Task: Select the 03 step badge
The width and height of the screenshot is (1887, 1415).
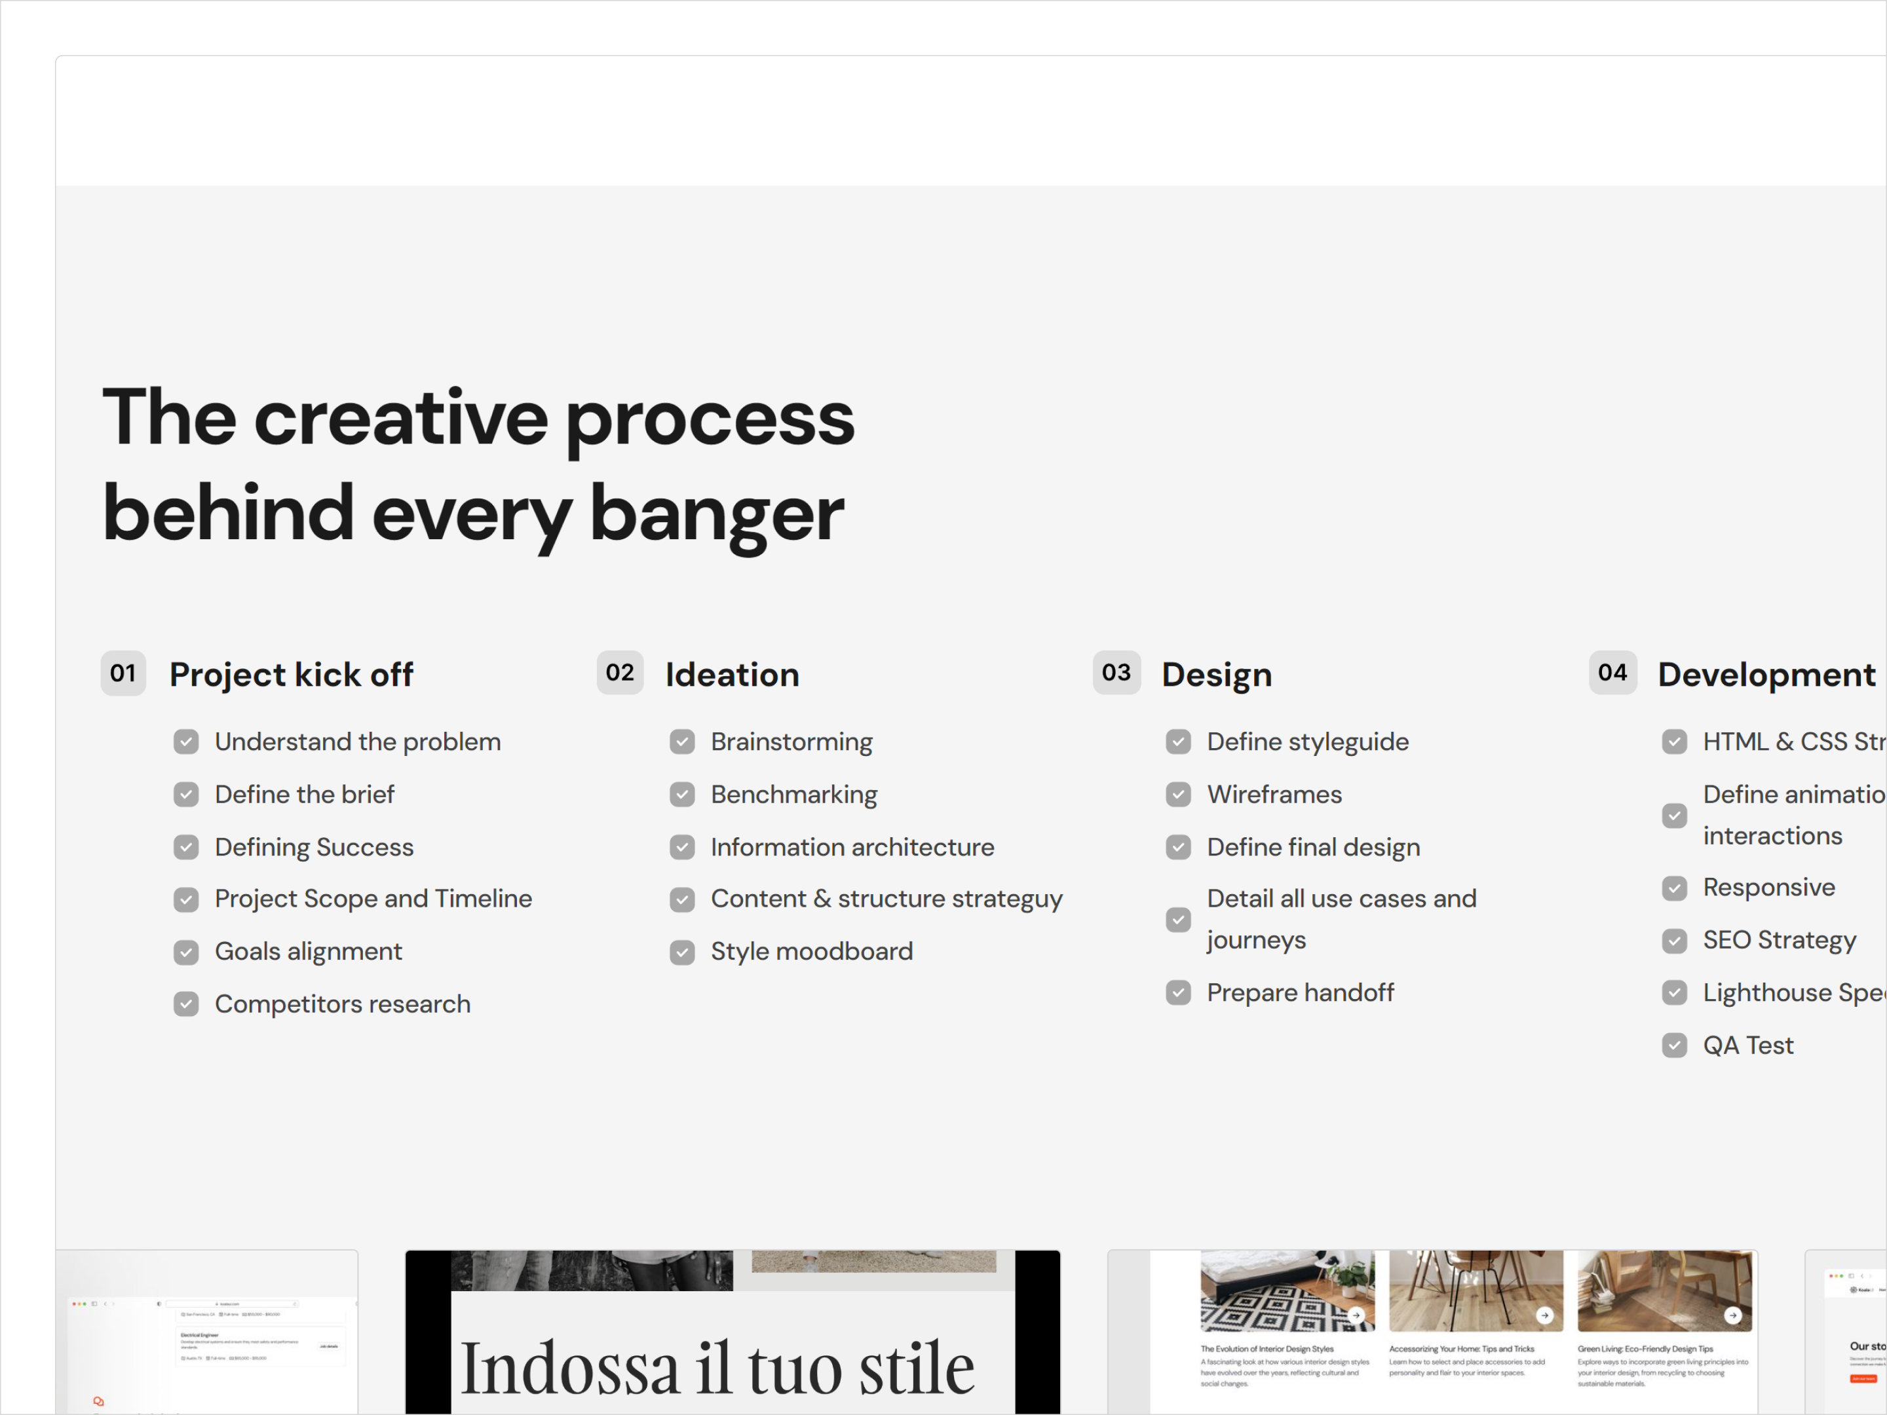Action: click(1116, 673)
